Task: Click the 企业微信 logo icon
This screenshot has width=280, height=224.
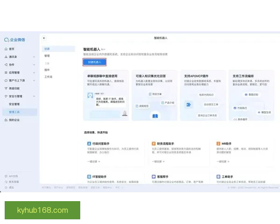Action: (x=7, y=40)
